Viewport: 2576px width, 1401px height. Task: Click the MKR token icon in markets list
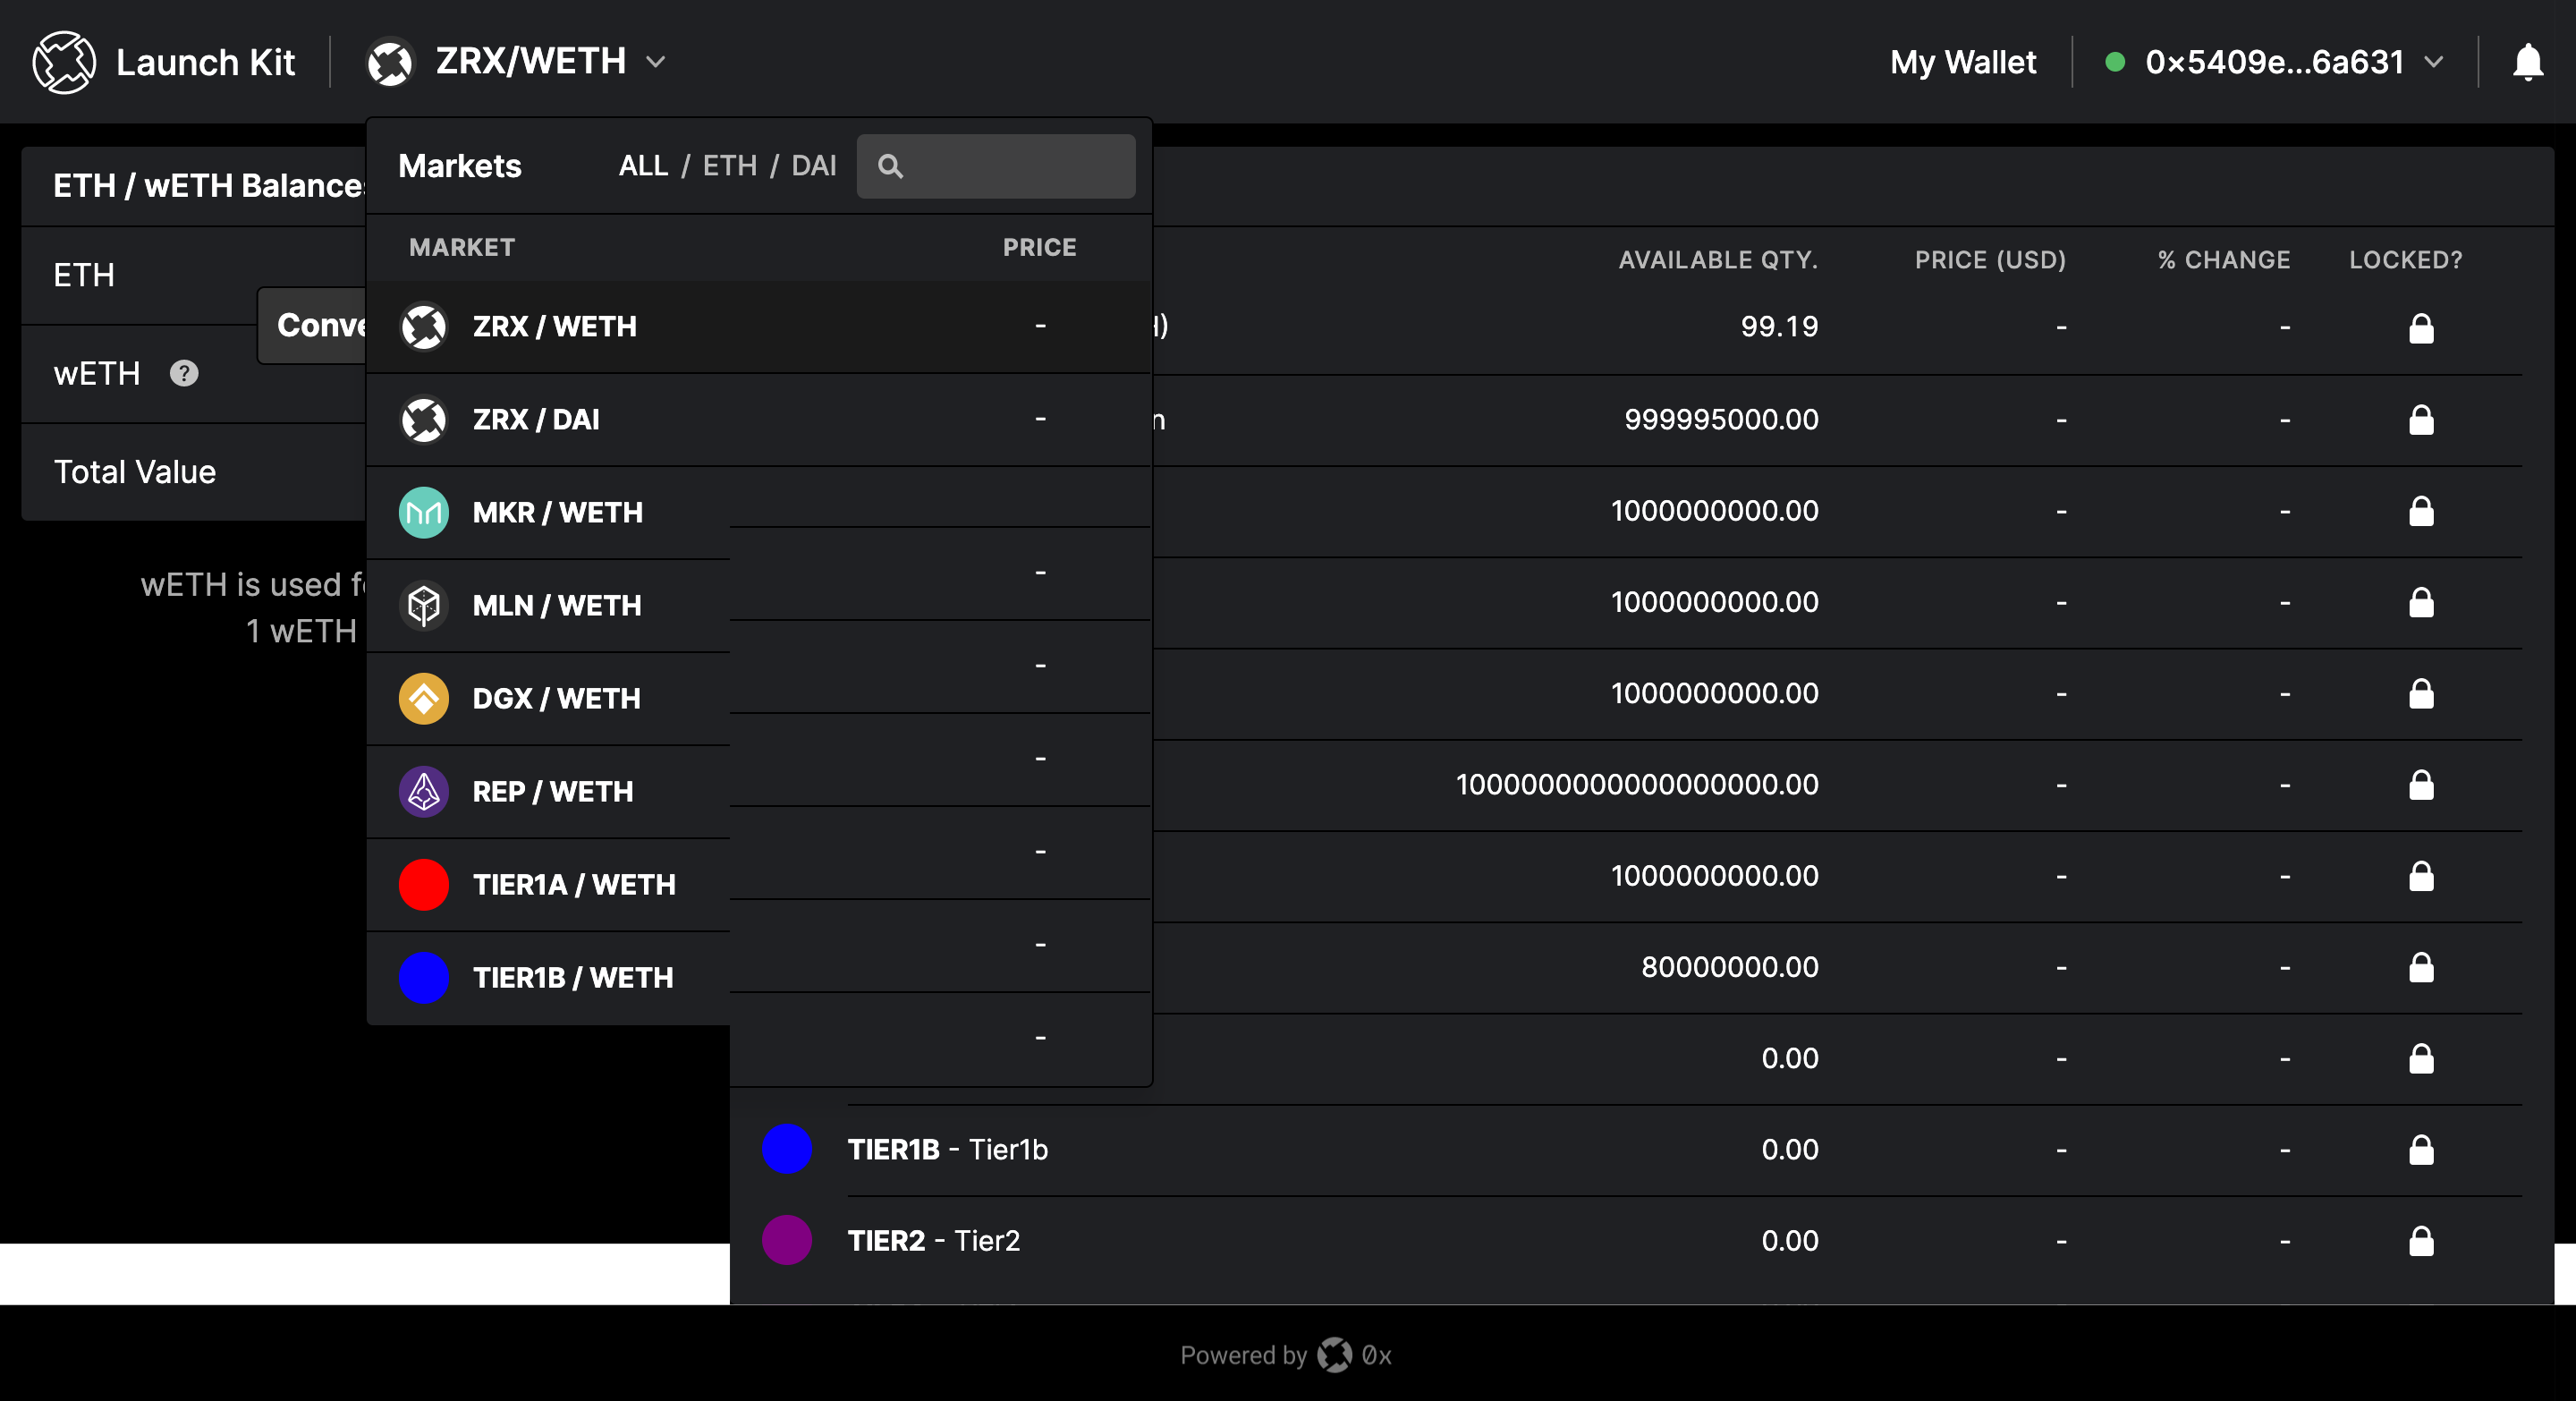(424, 512)
